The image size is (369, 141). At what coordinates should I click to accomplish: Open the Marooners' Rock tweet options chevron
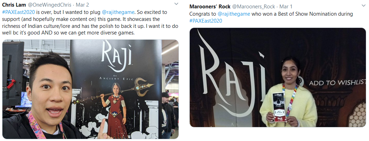click(363, 6)
